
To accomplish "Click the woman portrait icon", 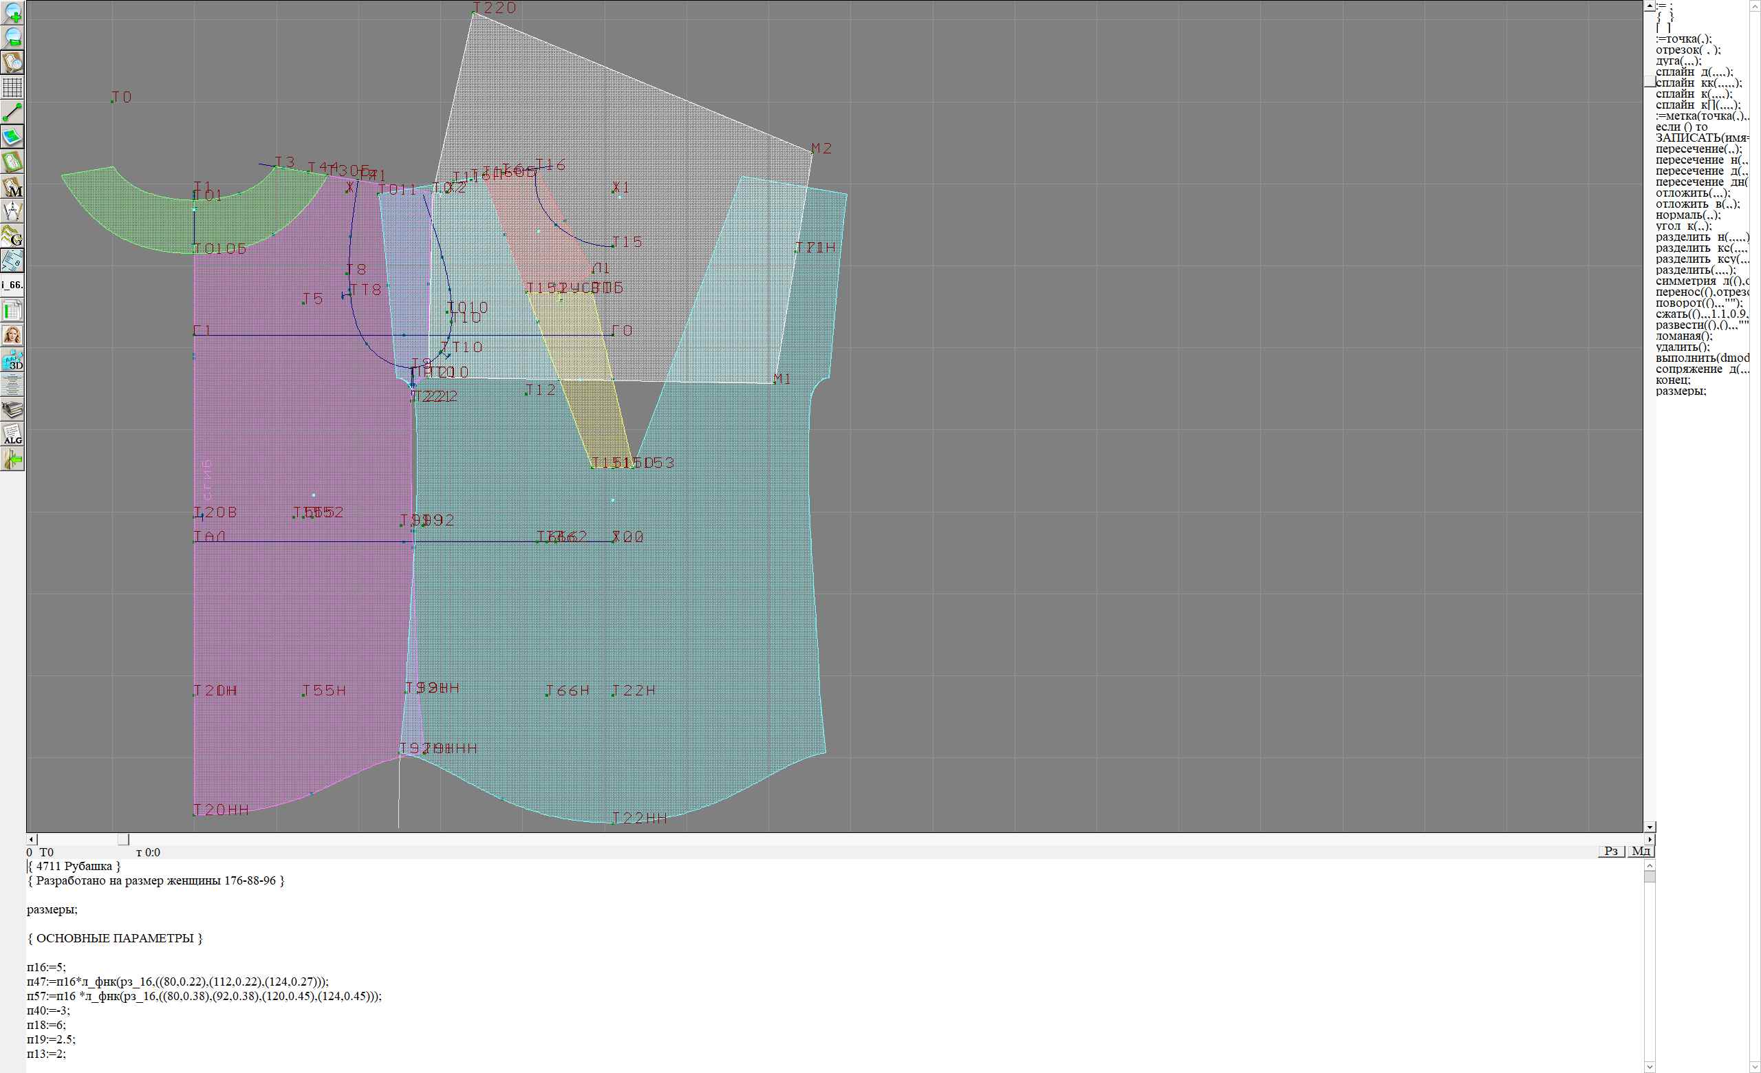I will (13, 335).
